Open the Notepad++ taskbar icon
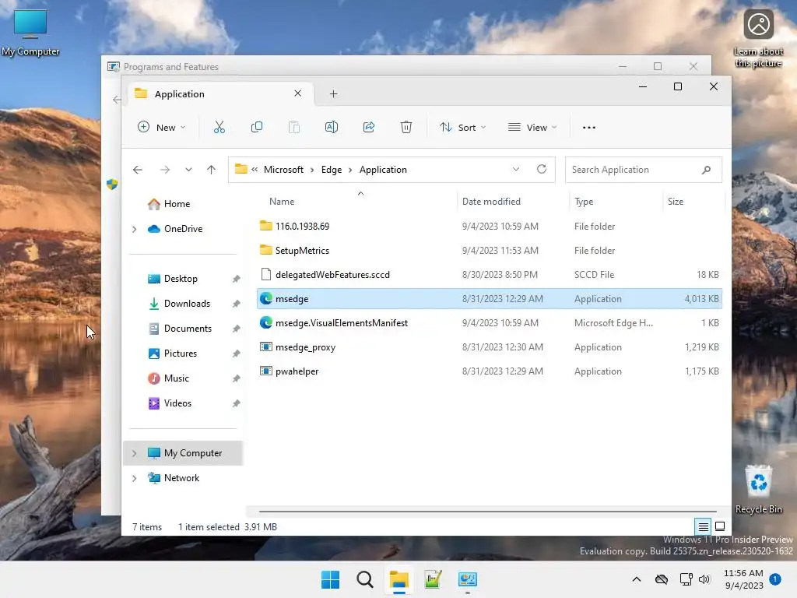797x598 pixels. tap(433, 579)
